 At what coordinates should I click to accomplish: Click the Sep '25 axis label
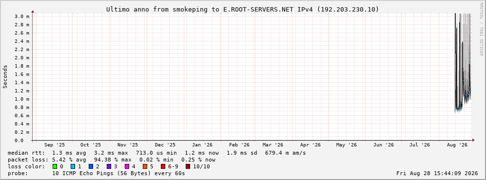(55, 145)
